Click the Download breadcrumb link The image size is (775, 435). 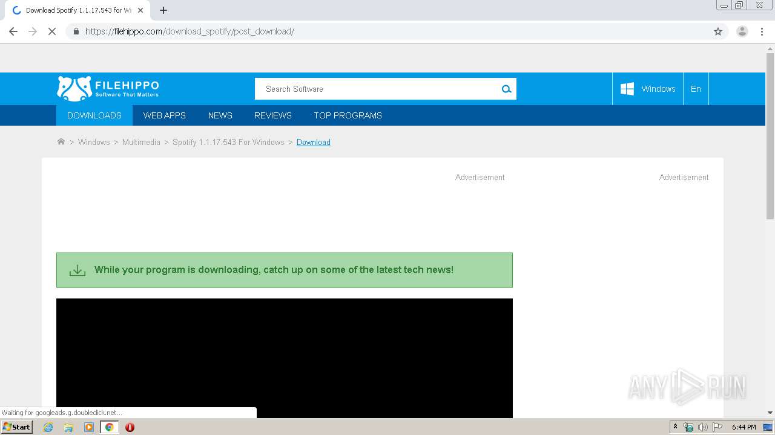click(314, 142)
